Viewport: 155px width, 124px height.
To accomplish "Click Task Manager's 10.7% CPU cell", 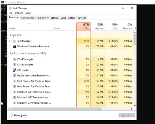I will [x=83, y=41].
